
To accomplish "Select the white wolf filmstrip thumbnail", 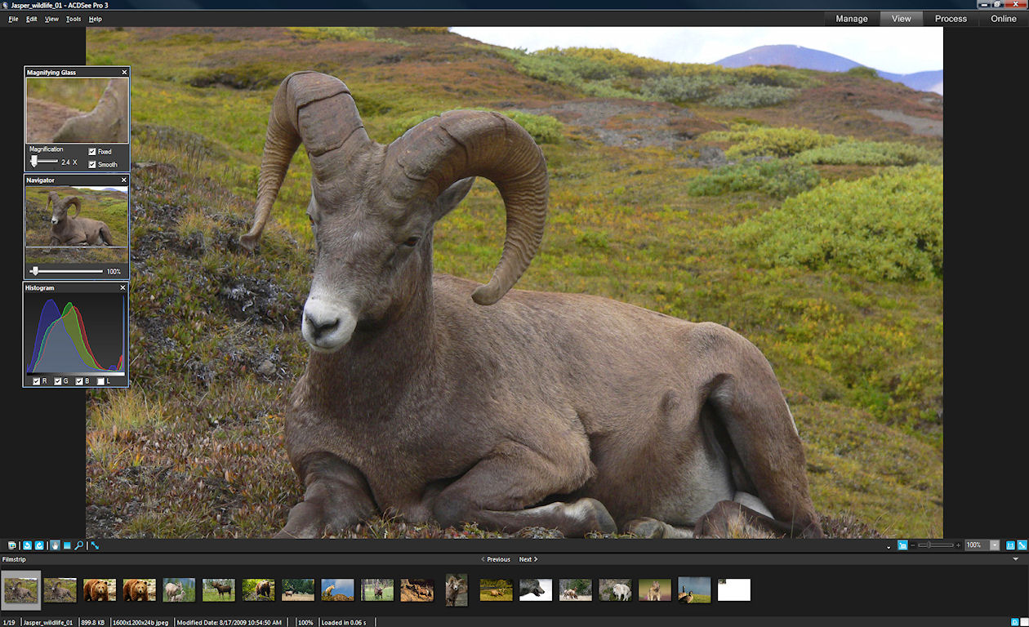I will [614, 590].
